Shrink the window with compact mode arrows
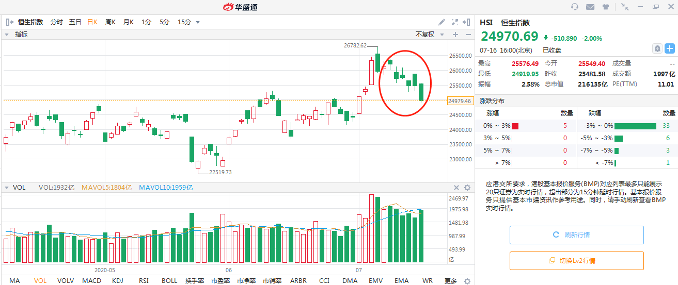Screen dimensions: 678x285 point(625,7)
